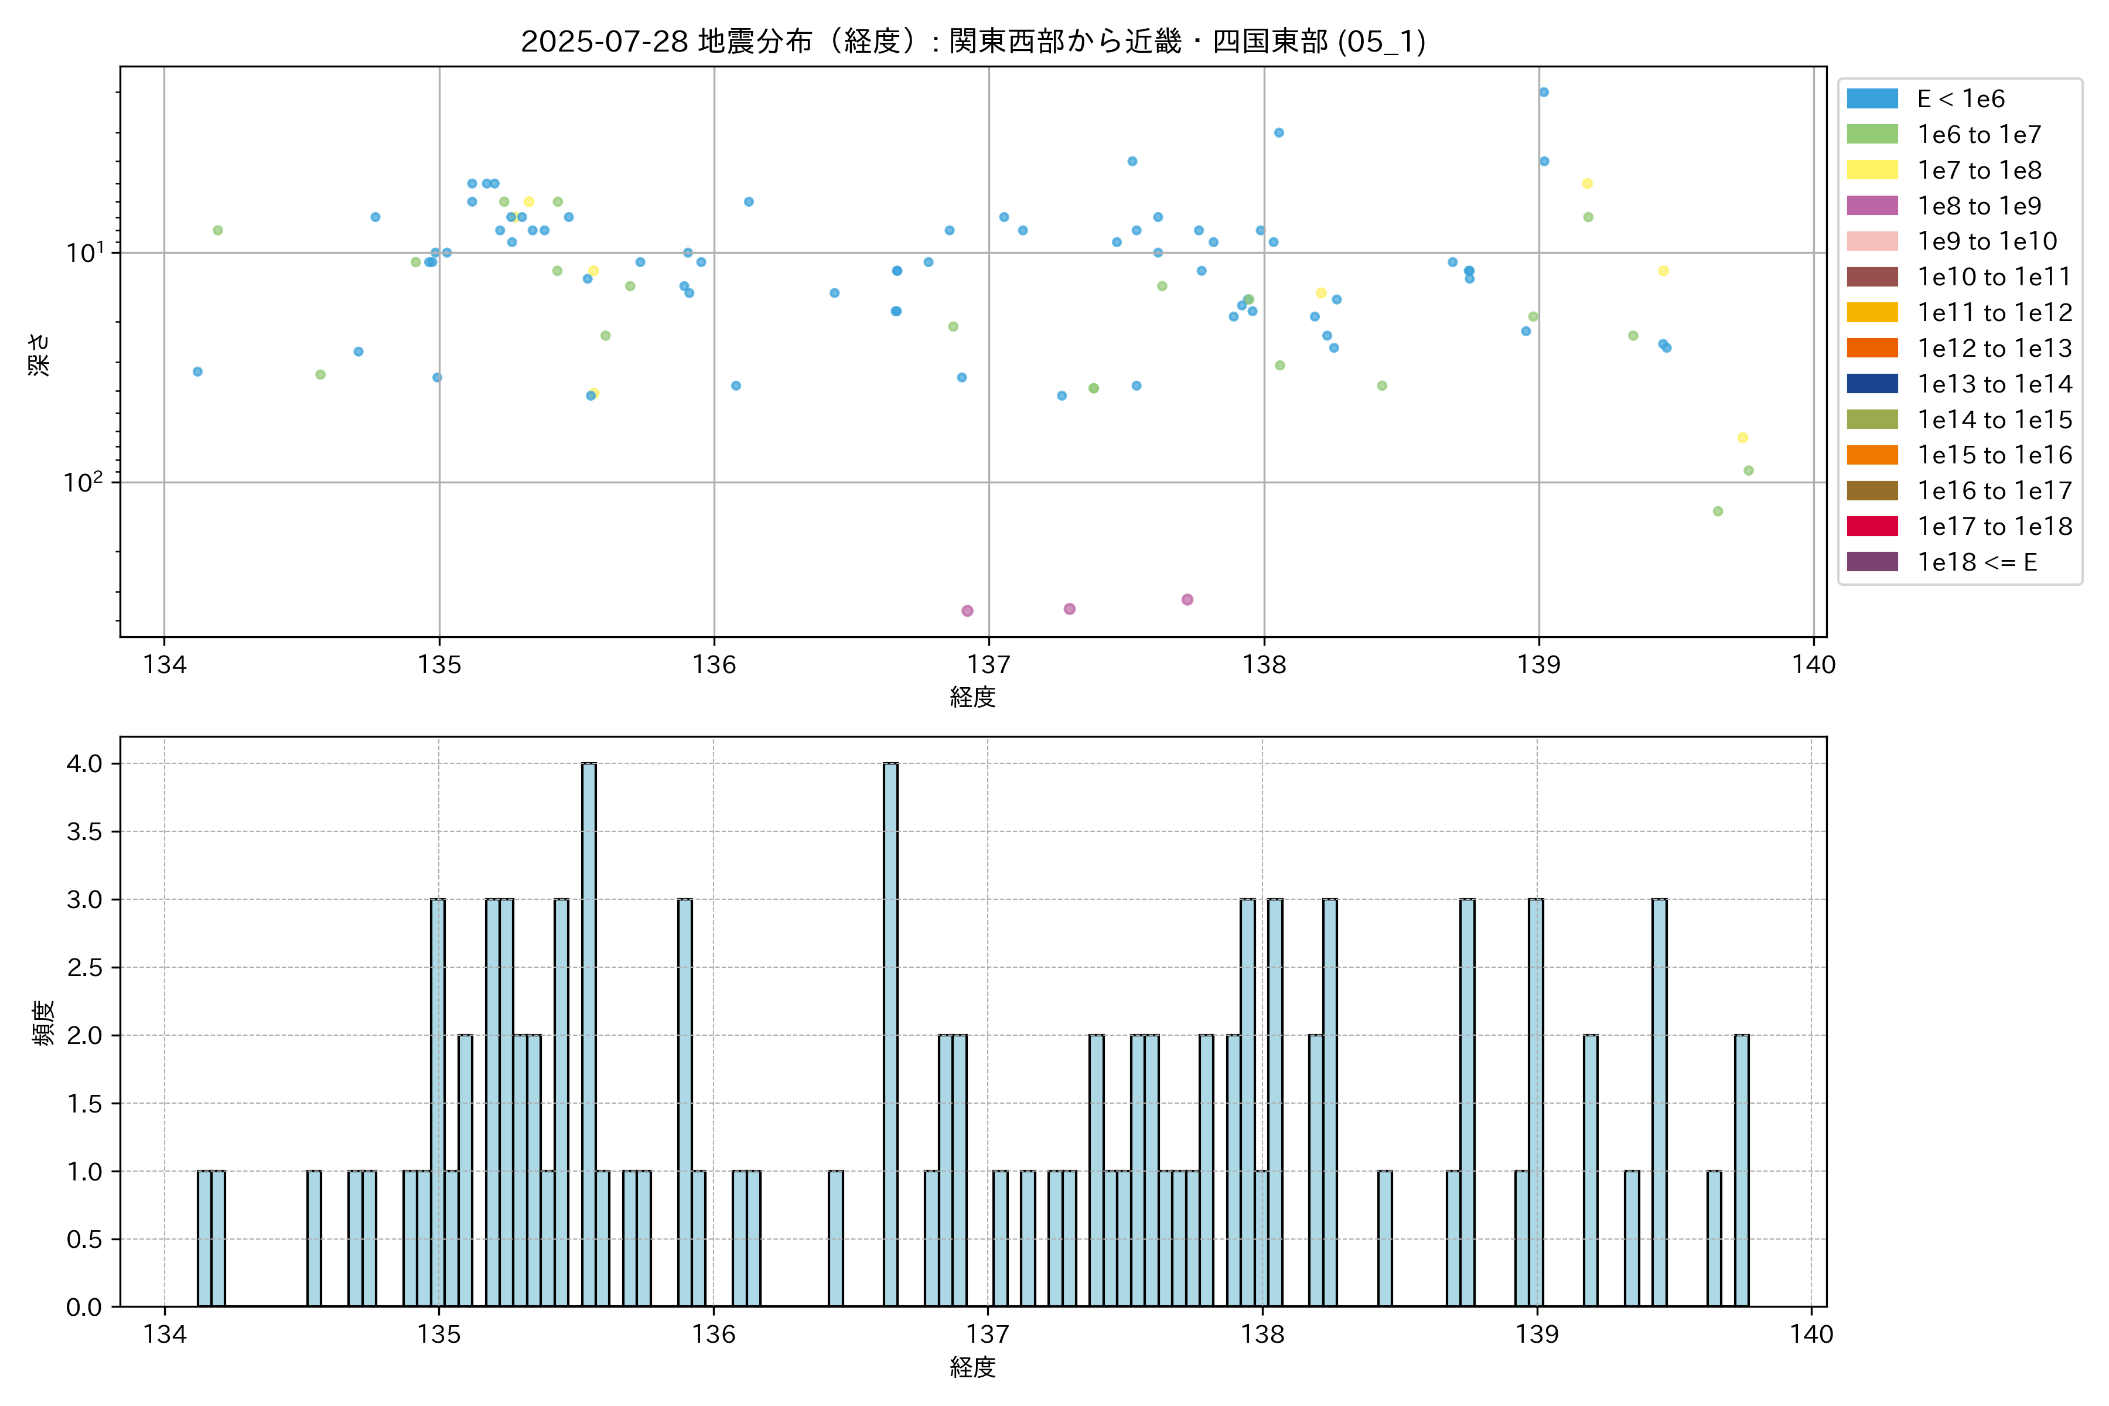
Task: Click the histogram bar of height 4 near 135.5
Action: [588, 1031]
